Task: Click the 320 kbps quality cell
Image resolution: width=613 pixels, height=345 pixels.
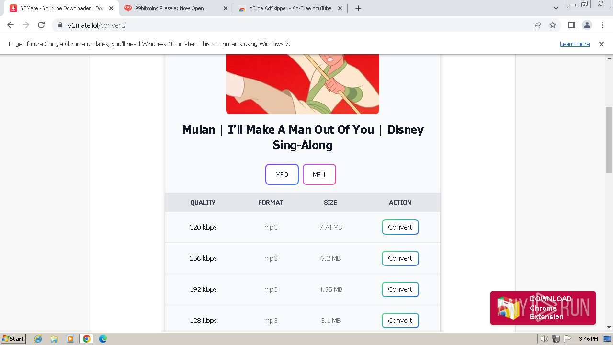Action: coord(203,227)
